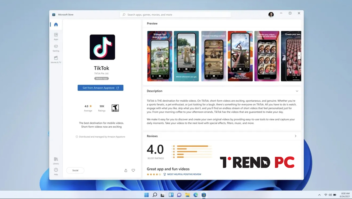The image size is (352, 199).
Task: Click the Microsoft Store icon in the title bar
Action: pyautogui.click(x=54, y=15)
